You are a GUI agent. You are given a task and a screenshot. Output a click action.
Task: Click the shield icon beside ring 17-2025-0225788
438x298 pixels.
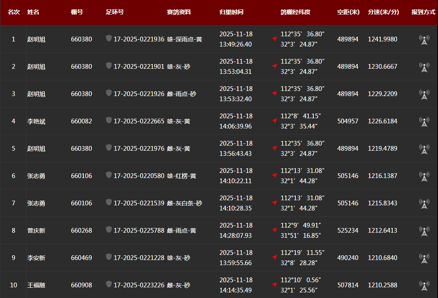tap(109, 230)
